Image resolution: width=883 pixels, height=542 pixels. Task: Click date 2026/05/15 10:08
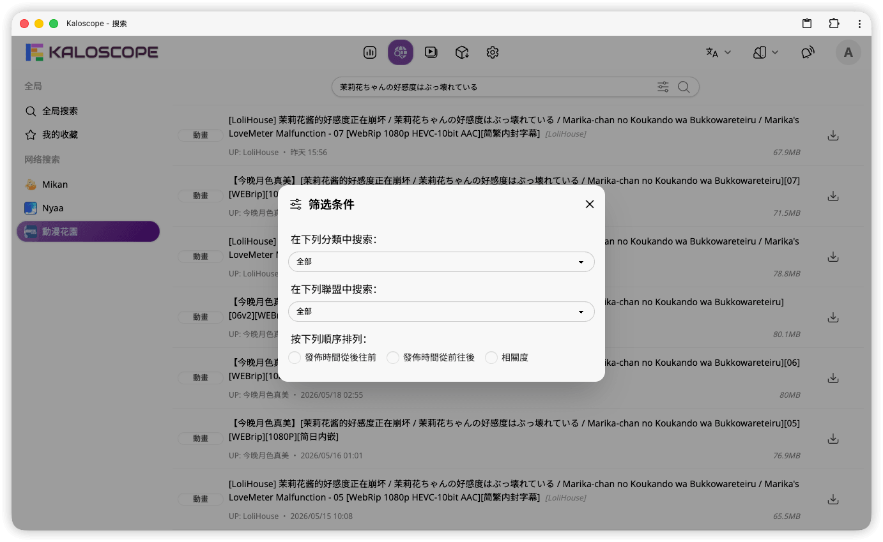(x=321, y=516)
